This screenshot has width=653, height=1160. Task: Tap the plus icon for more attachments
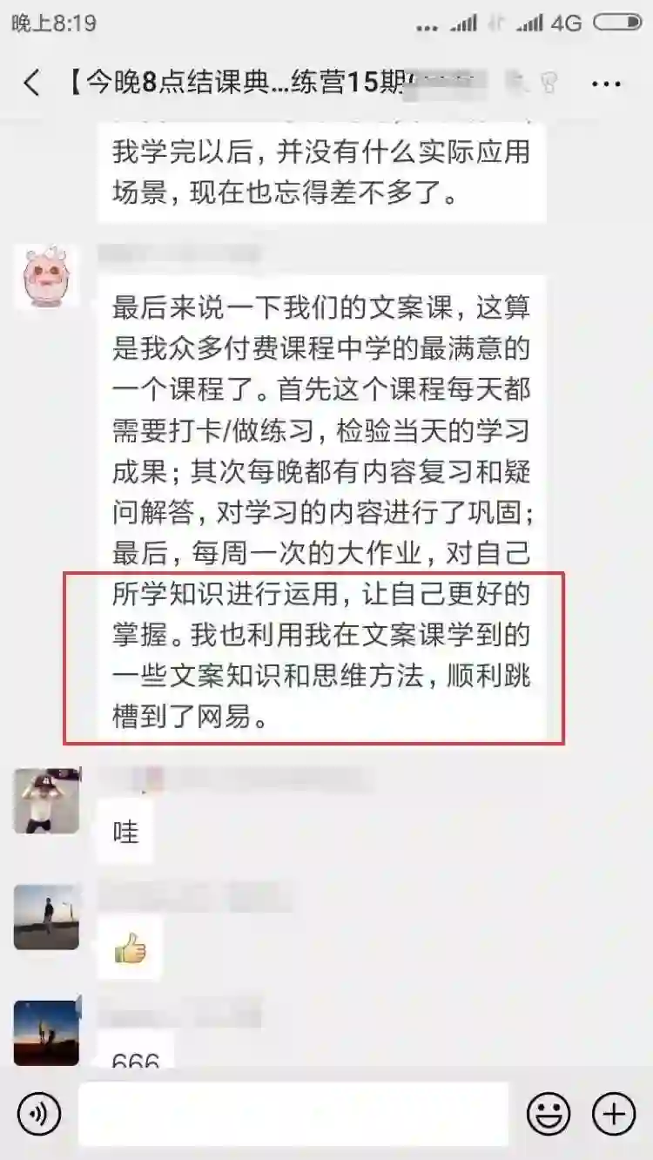[614, 1115]
